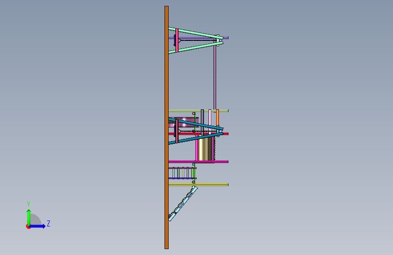The image size is (393, 255).
Task: Pick the hot pink vertical bar in top frame
Action: click(x=177, y=40)
